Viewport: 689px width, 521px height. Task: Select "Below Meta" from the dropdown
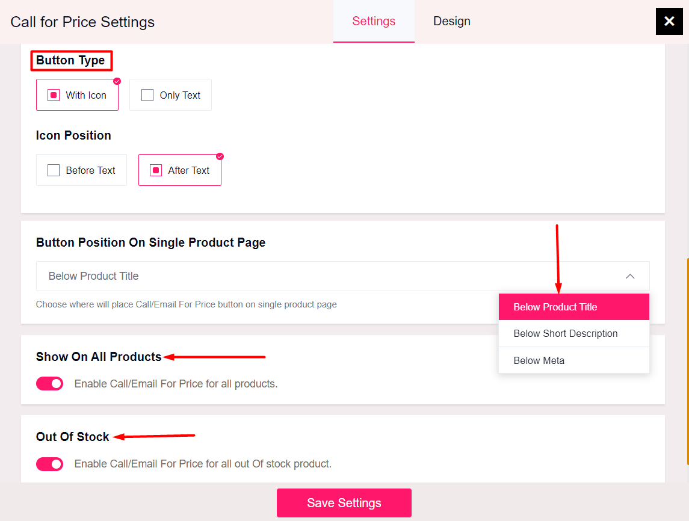tap(539, 360)
